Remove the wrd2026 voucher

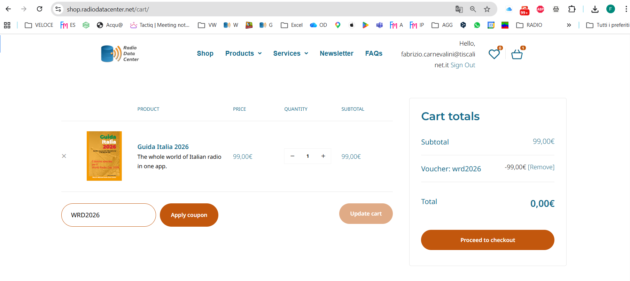[541, 167]
